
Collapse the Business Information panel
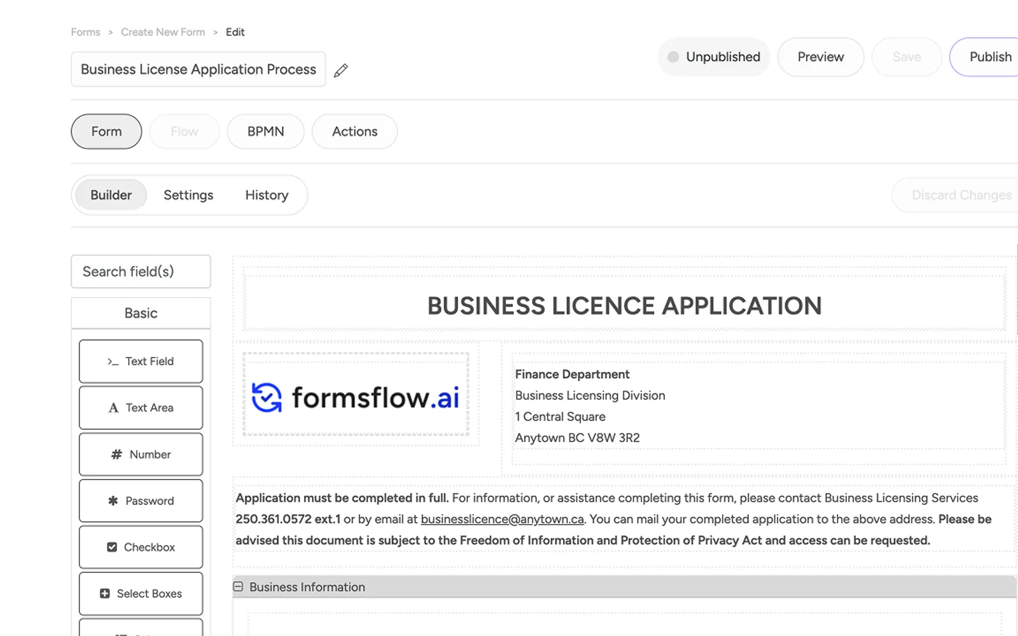pyautogui.click(x=238, y=587)
